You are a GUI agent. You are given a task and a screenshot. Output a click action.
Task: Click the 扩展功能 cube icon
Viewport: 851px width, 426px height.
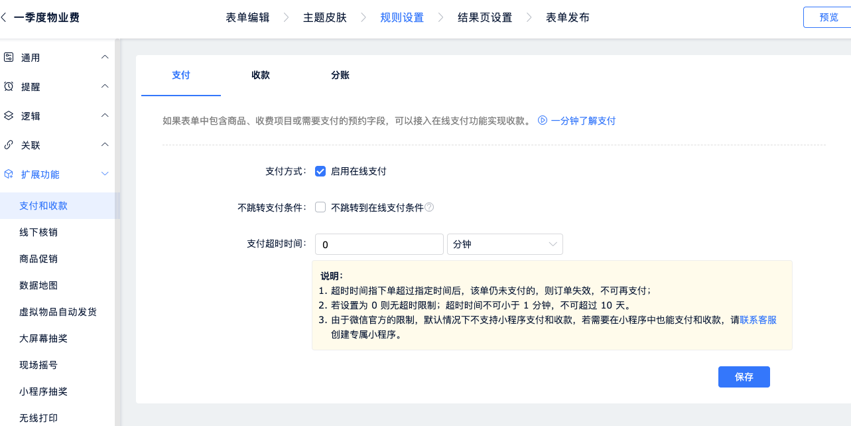pos(9,175)
